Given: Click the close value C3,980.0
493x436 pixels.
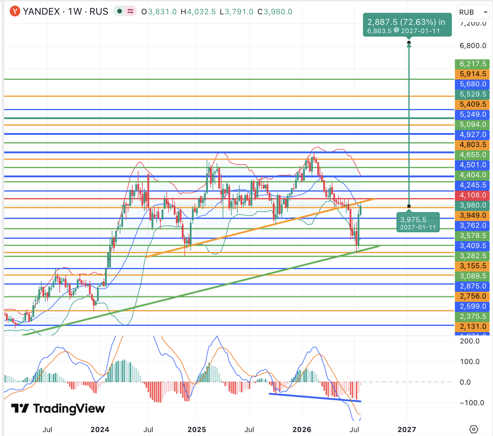Looking at the screenshot, I should click(x=275, y=12).
